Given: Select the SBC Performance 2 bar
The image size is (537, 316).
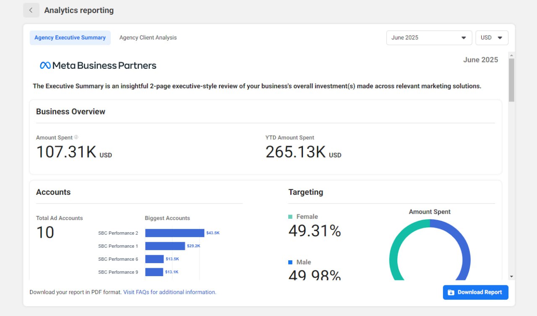Looking at the screenshot, I should click(175, 233).
